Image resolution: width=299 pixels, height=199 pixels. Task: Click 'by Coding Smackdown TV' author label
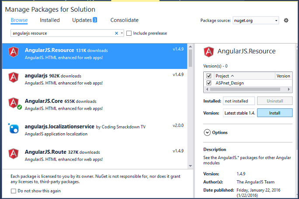coord(121,127)
